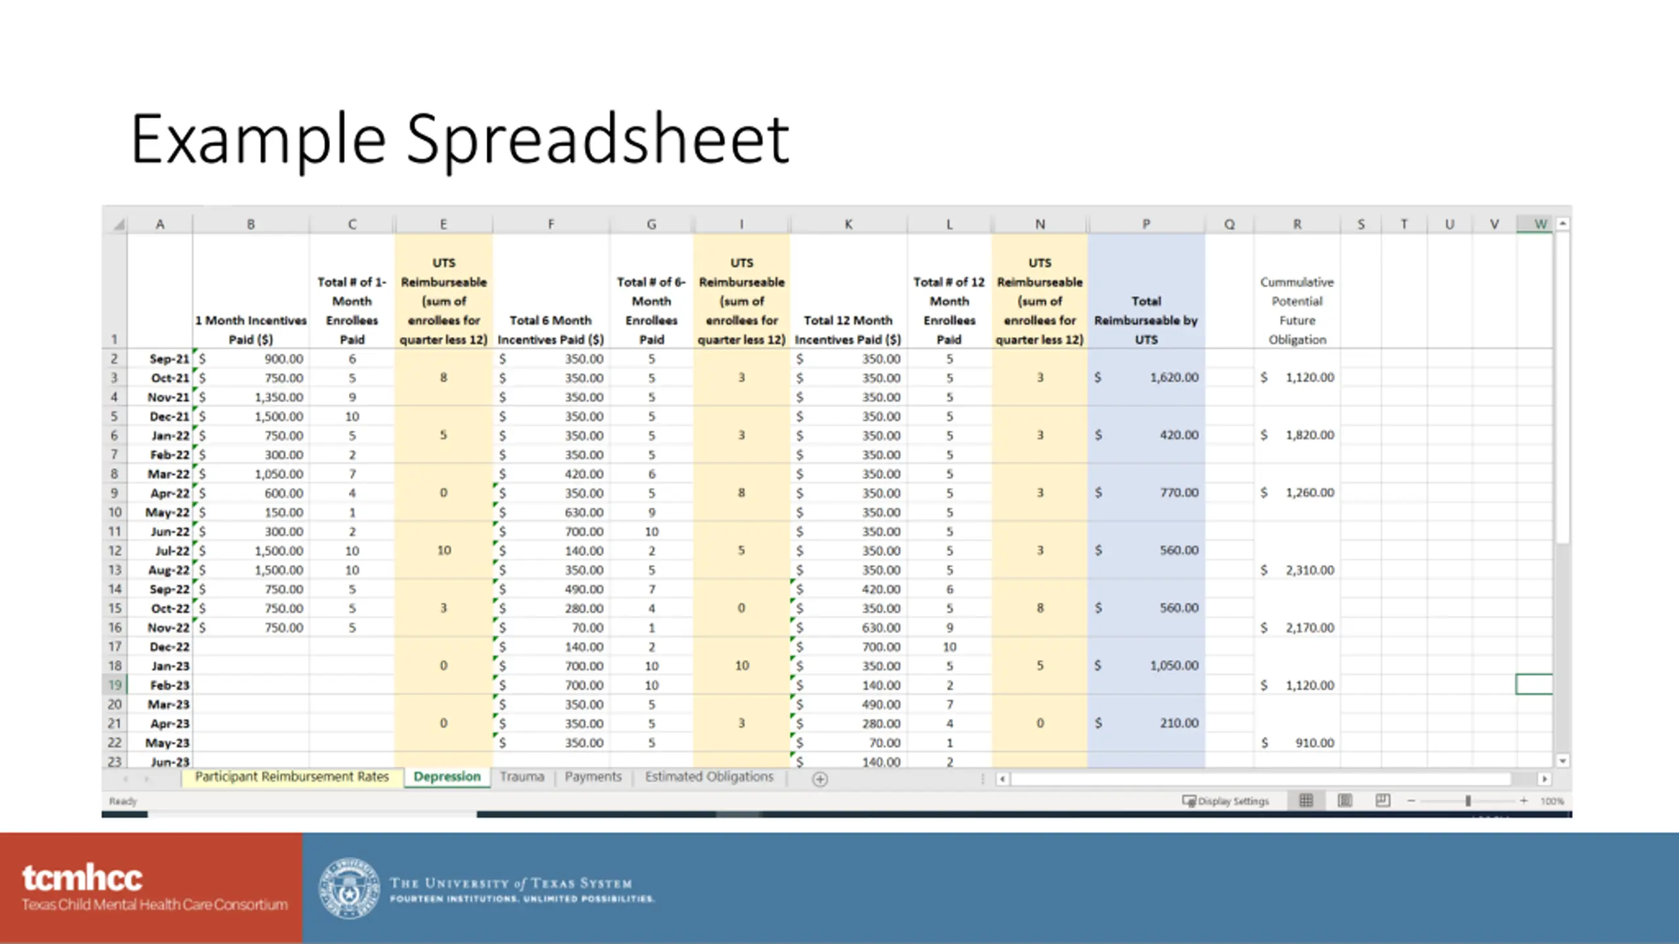
Task: Select the Nov-21 1,350.00 cell
Action: point(251,397)
